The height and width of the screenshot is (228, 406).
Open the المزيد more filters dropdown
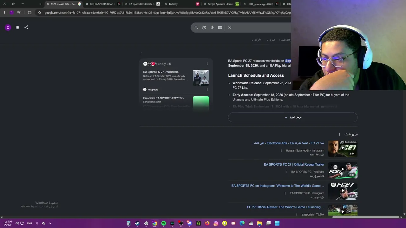click(x=271, y=40)
